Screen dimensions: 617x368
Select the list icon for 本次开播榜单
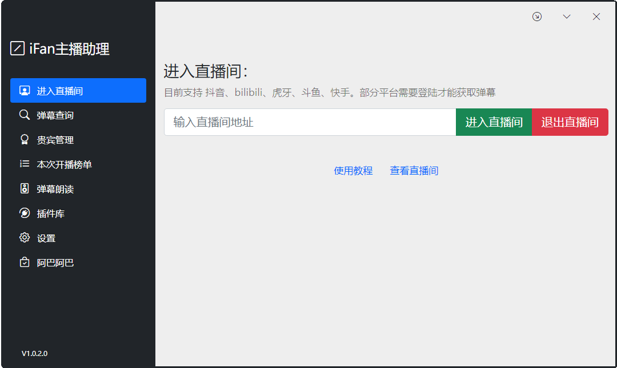(25, 164)
